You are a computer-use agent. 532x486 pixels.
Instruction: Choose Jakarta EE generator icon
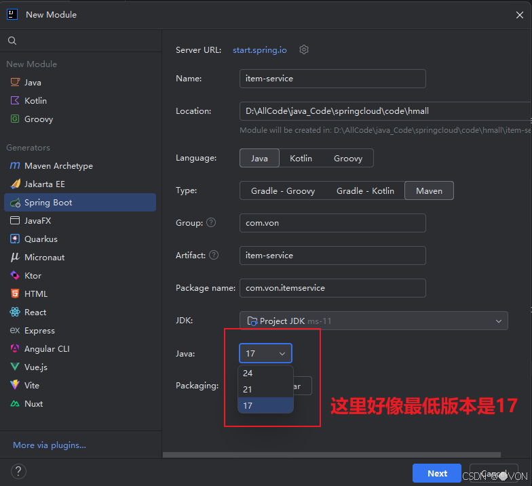[15, 184]
